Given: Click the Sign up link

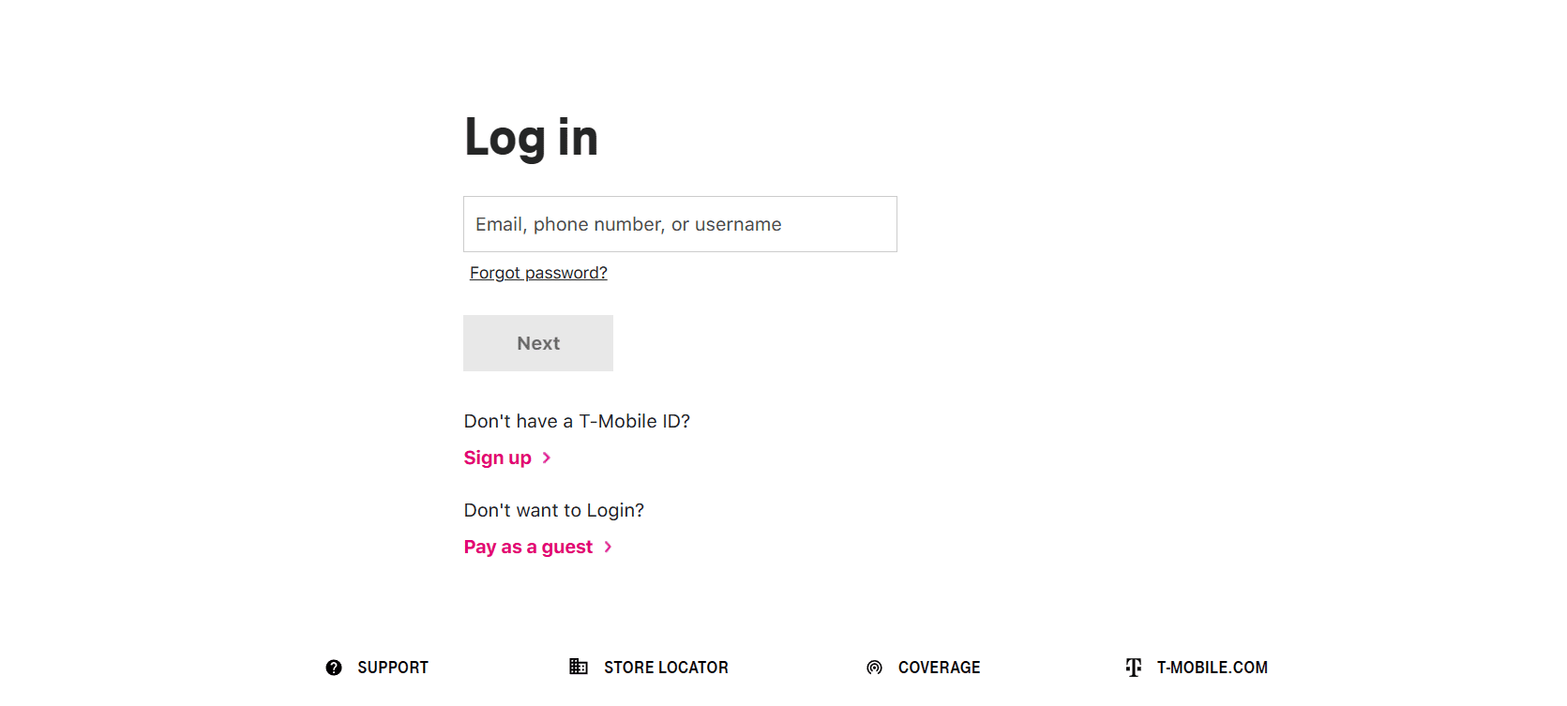Looking at the screenshot, I should pos(498,458).
